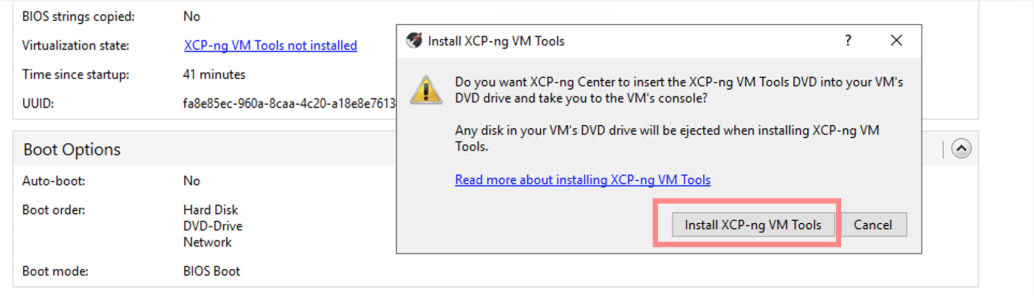Click the BIOS Boot mode value
The width and height of the screenshot is (1034, 296).
pos(212,271)
